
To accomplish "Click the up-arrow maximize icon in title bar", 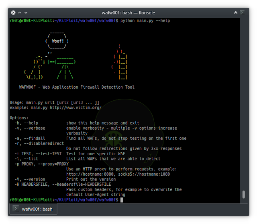I will click(20, 12).
